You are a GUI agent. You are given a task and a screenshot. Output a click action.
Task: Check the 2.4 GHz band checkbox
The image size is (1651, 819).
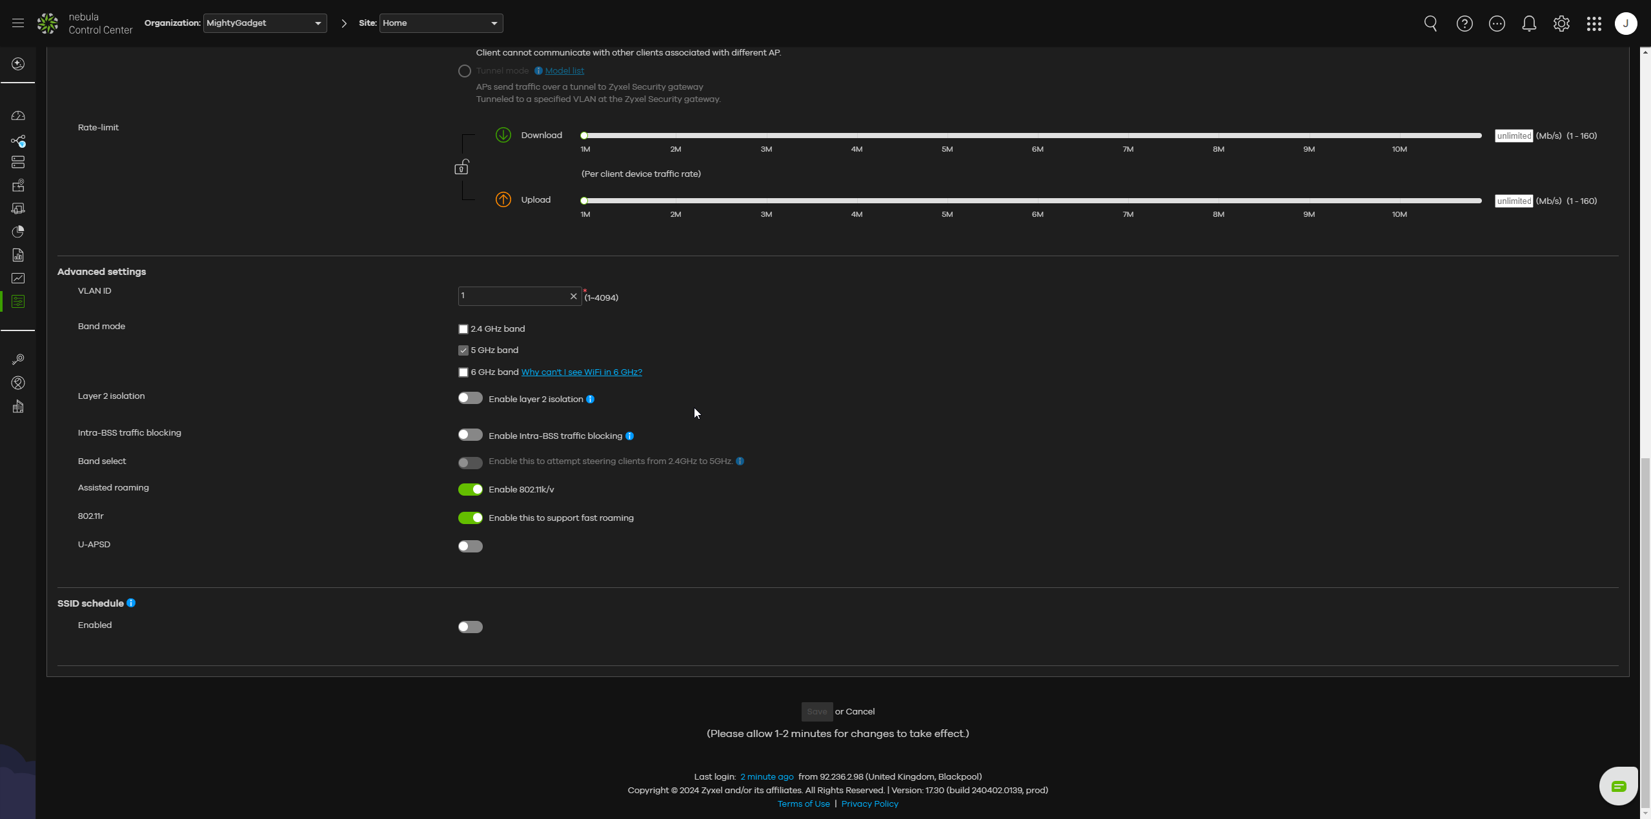tap(463, 329)
